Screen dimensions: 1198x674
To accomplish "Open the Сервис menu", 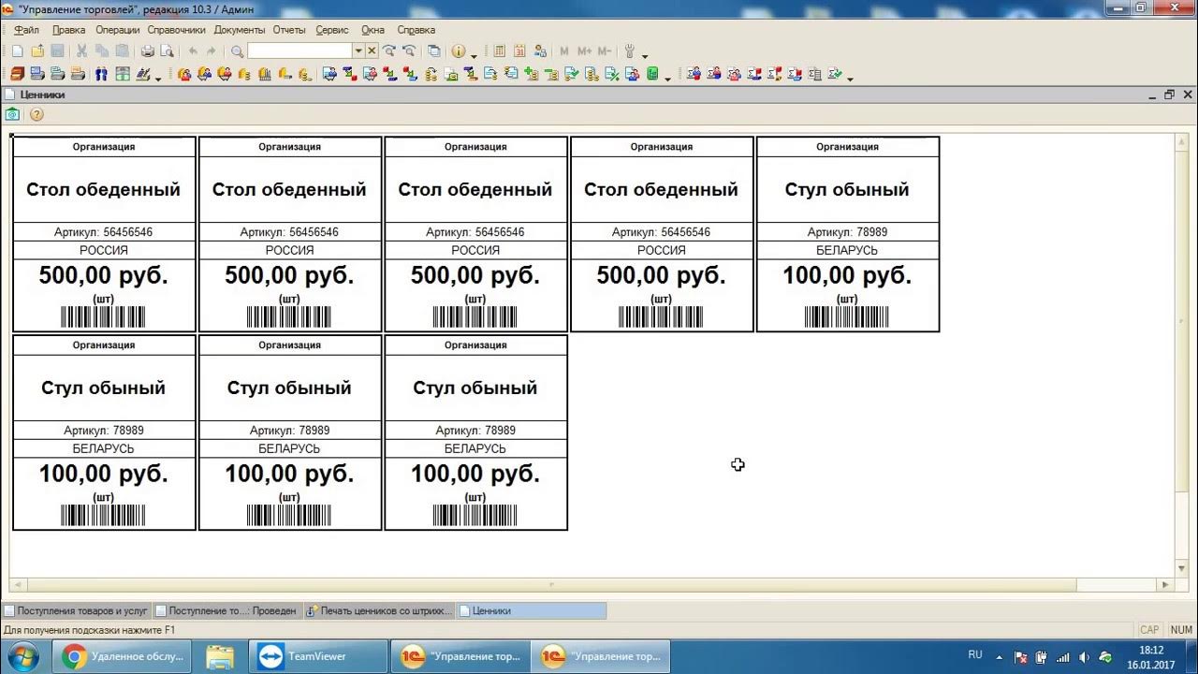I will (332, 30).
